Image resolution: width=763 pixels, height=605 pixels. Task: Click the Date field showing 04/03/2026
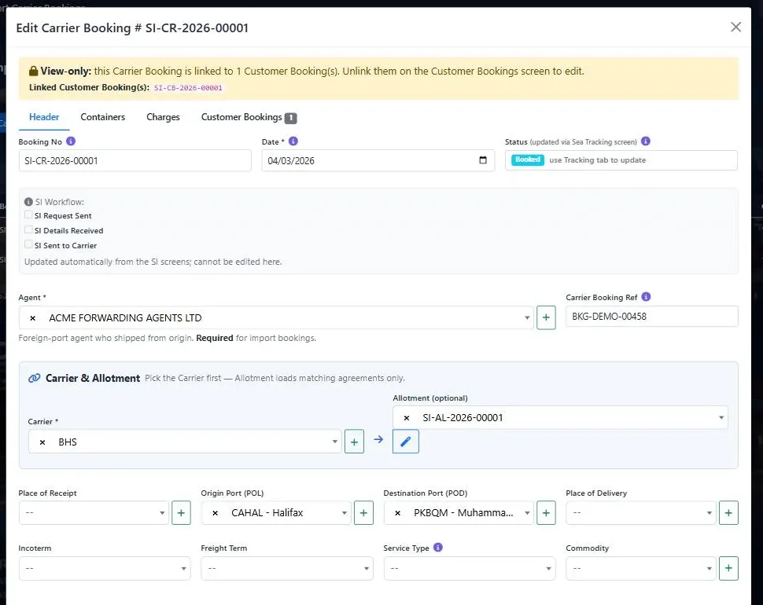pyautogui.click(x=378, y=160)
